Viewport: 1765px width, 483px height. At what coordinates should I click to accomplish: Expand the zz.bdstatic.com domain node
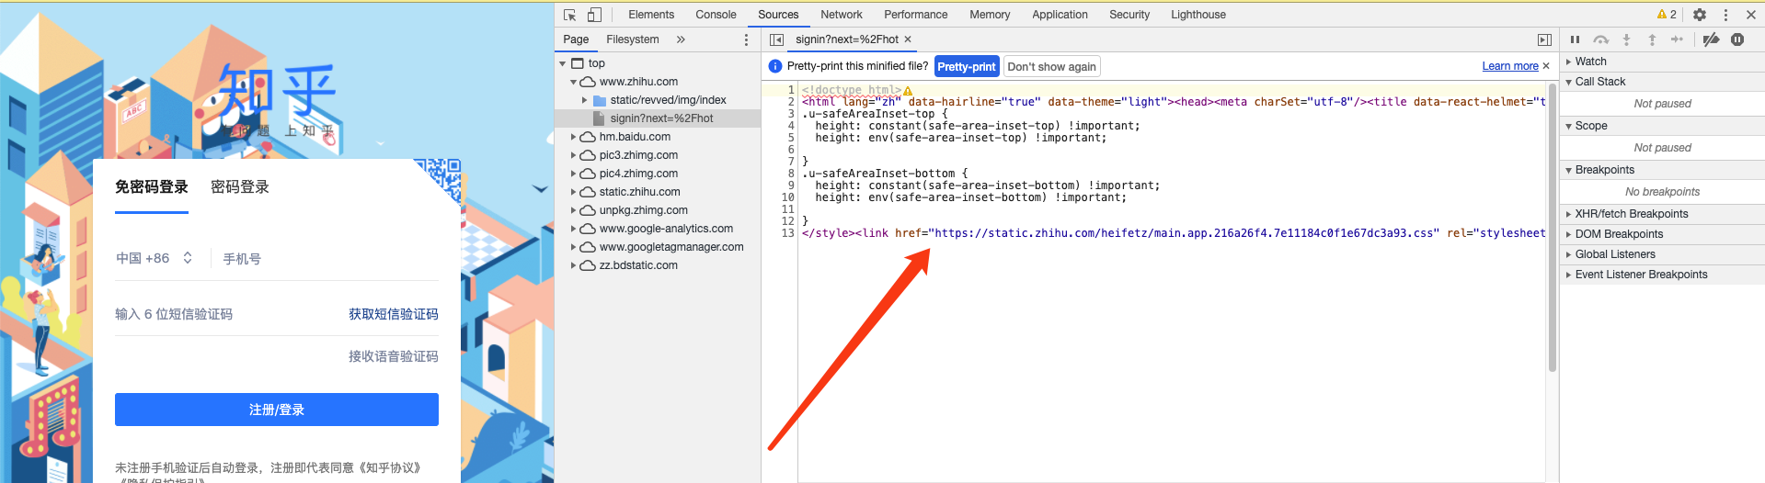click(x=573, y=265)
